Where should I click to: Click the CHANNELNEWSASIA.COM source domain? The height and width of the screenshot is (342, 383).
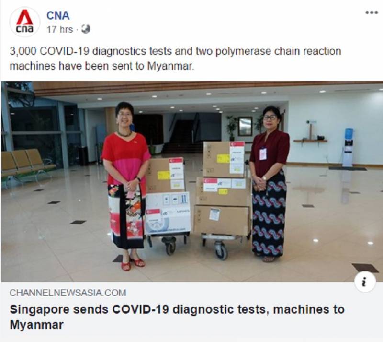tap(68, 293)
